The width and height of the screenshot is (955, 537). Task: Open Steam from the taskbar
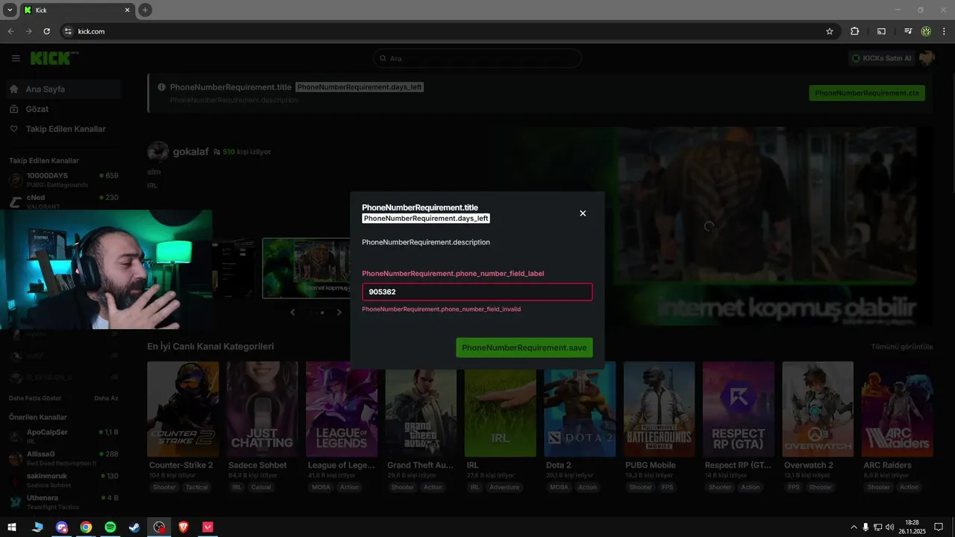134,527
